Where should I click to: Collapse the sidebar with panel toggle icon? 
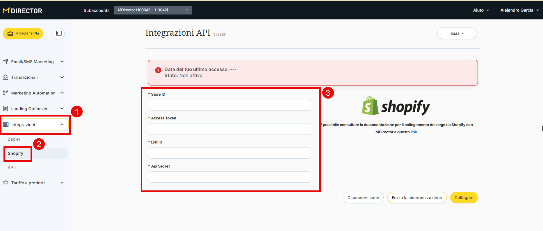click(59, 33)
